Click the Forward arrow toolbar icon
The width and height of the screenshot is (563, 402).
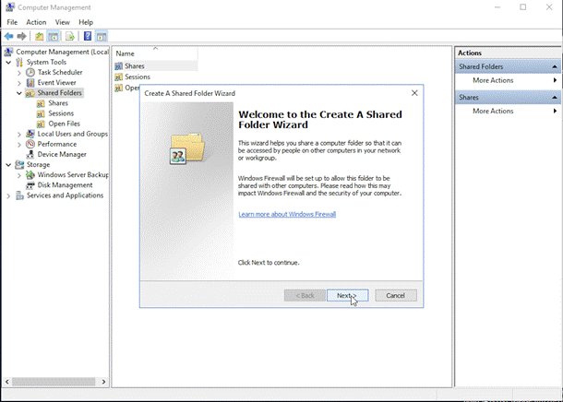pyautogui.click(x=22, y=36)
